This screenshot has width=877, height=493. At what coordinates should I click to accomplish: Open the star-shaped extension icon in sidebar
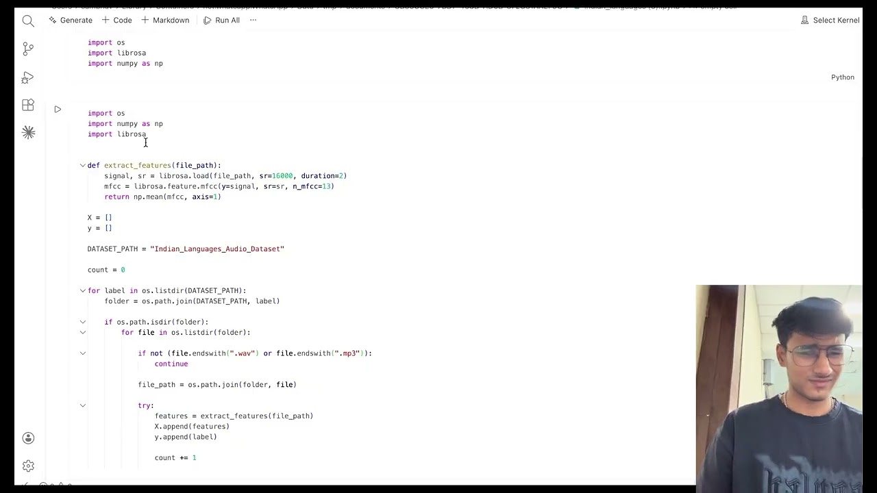pos(28,132)
